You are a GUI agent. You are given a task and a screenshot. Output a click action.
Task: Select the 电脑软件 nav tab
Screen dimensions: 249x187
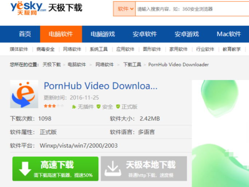pos(61,34)
